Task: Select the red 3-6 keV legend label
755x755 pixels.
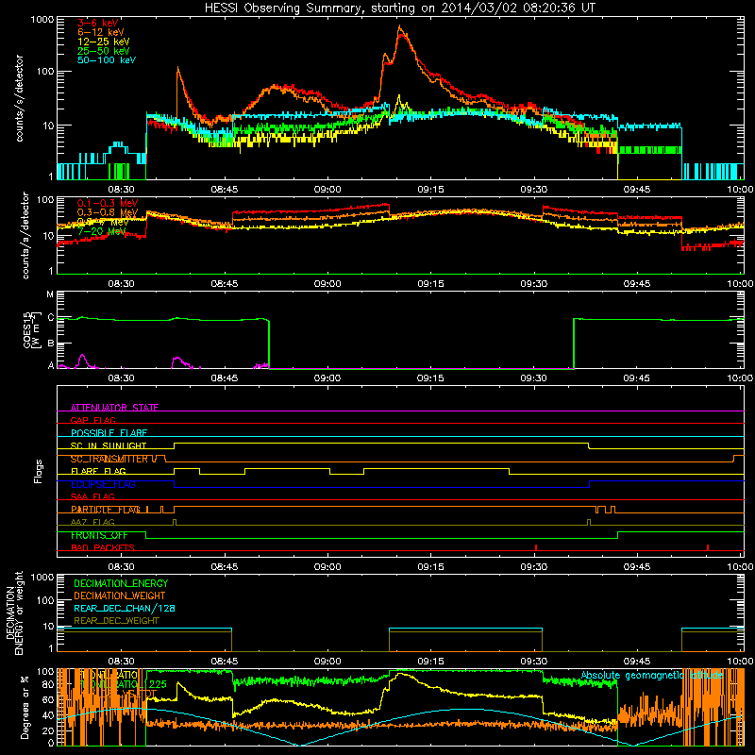Action: click(97, 23)
